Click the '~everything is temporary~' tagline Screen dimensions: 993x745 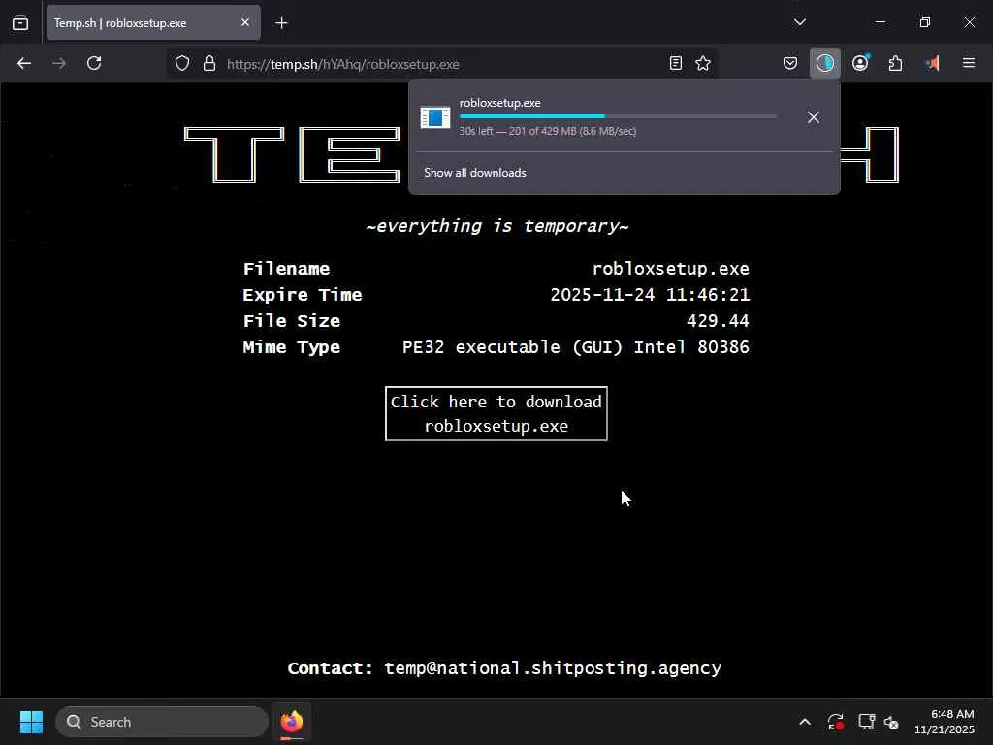[497, 226]
